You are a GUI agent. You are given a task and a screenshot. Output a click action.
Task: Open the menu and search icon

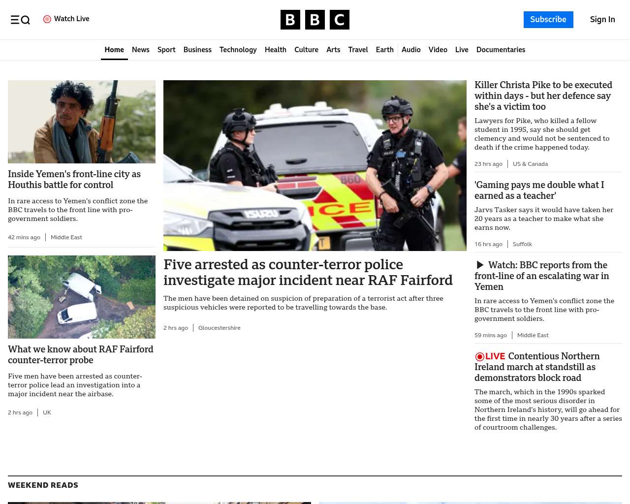pos(20,20)
